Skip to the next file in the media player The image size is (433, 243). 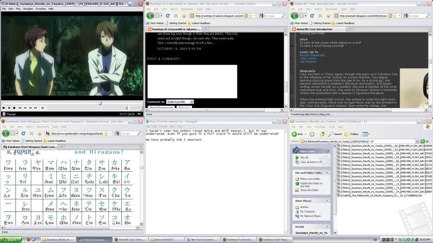click(36, 108)
